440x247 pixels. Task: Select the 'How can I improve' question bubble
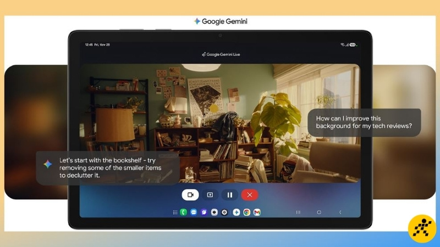tap(364, 122)
